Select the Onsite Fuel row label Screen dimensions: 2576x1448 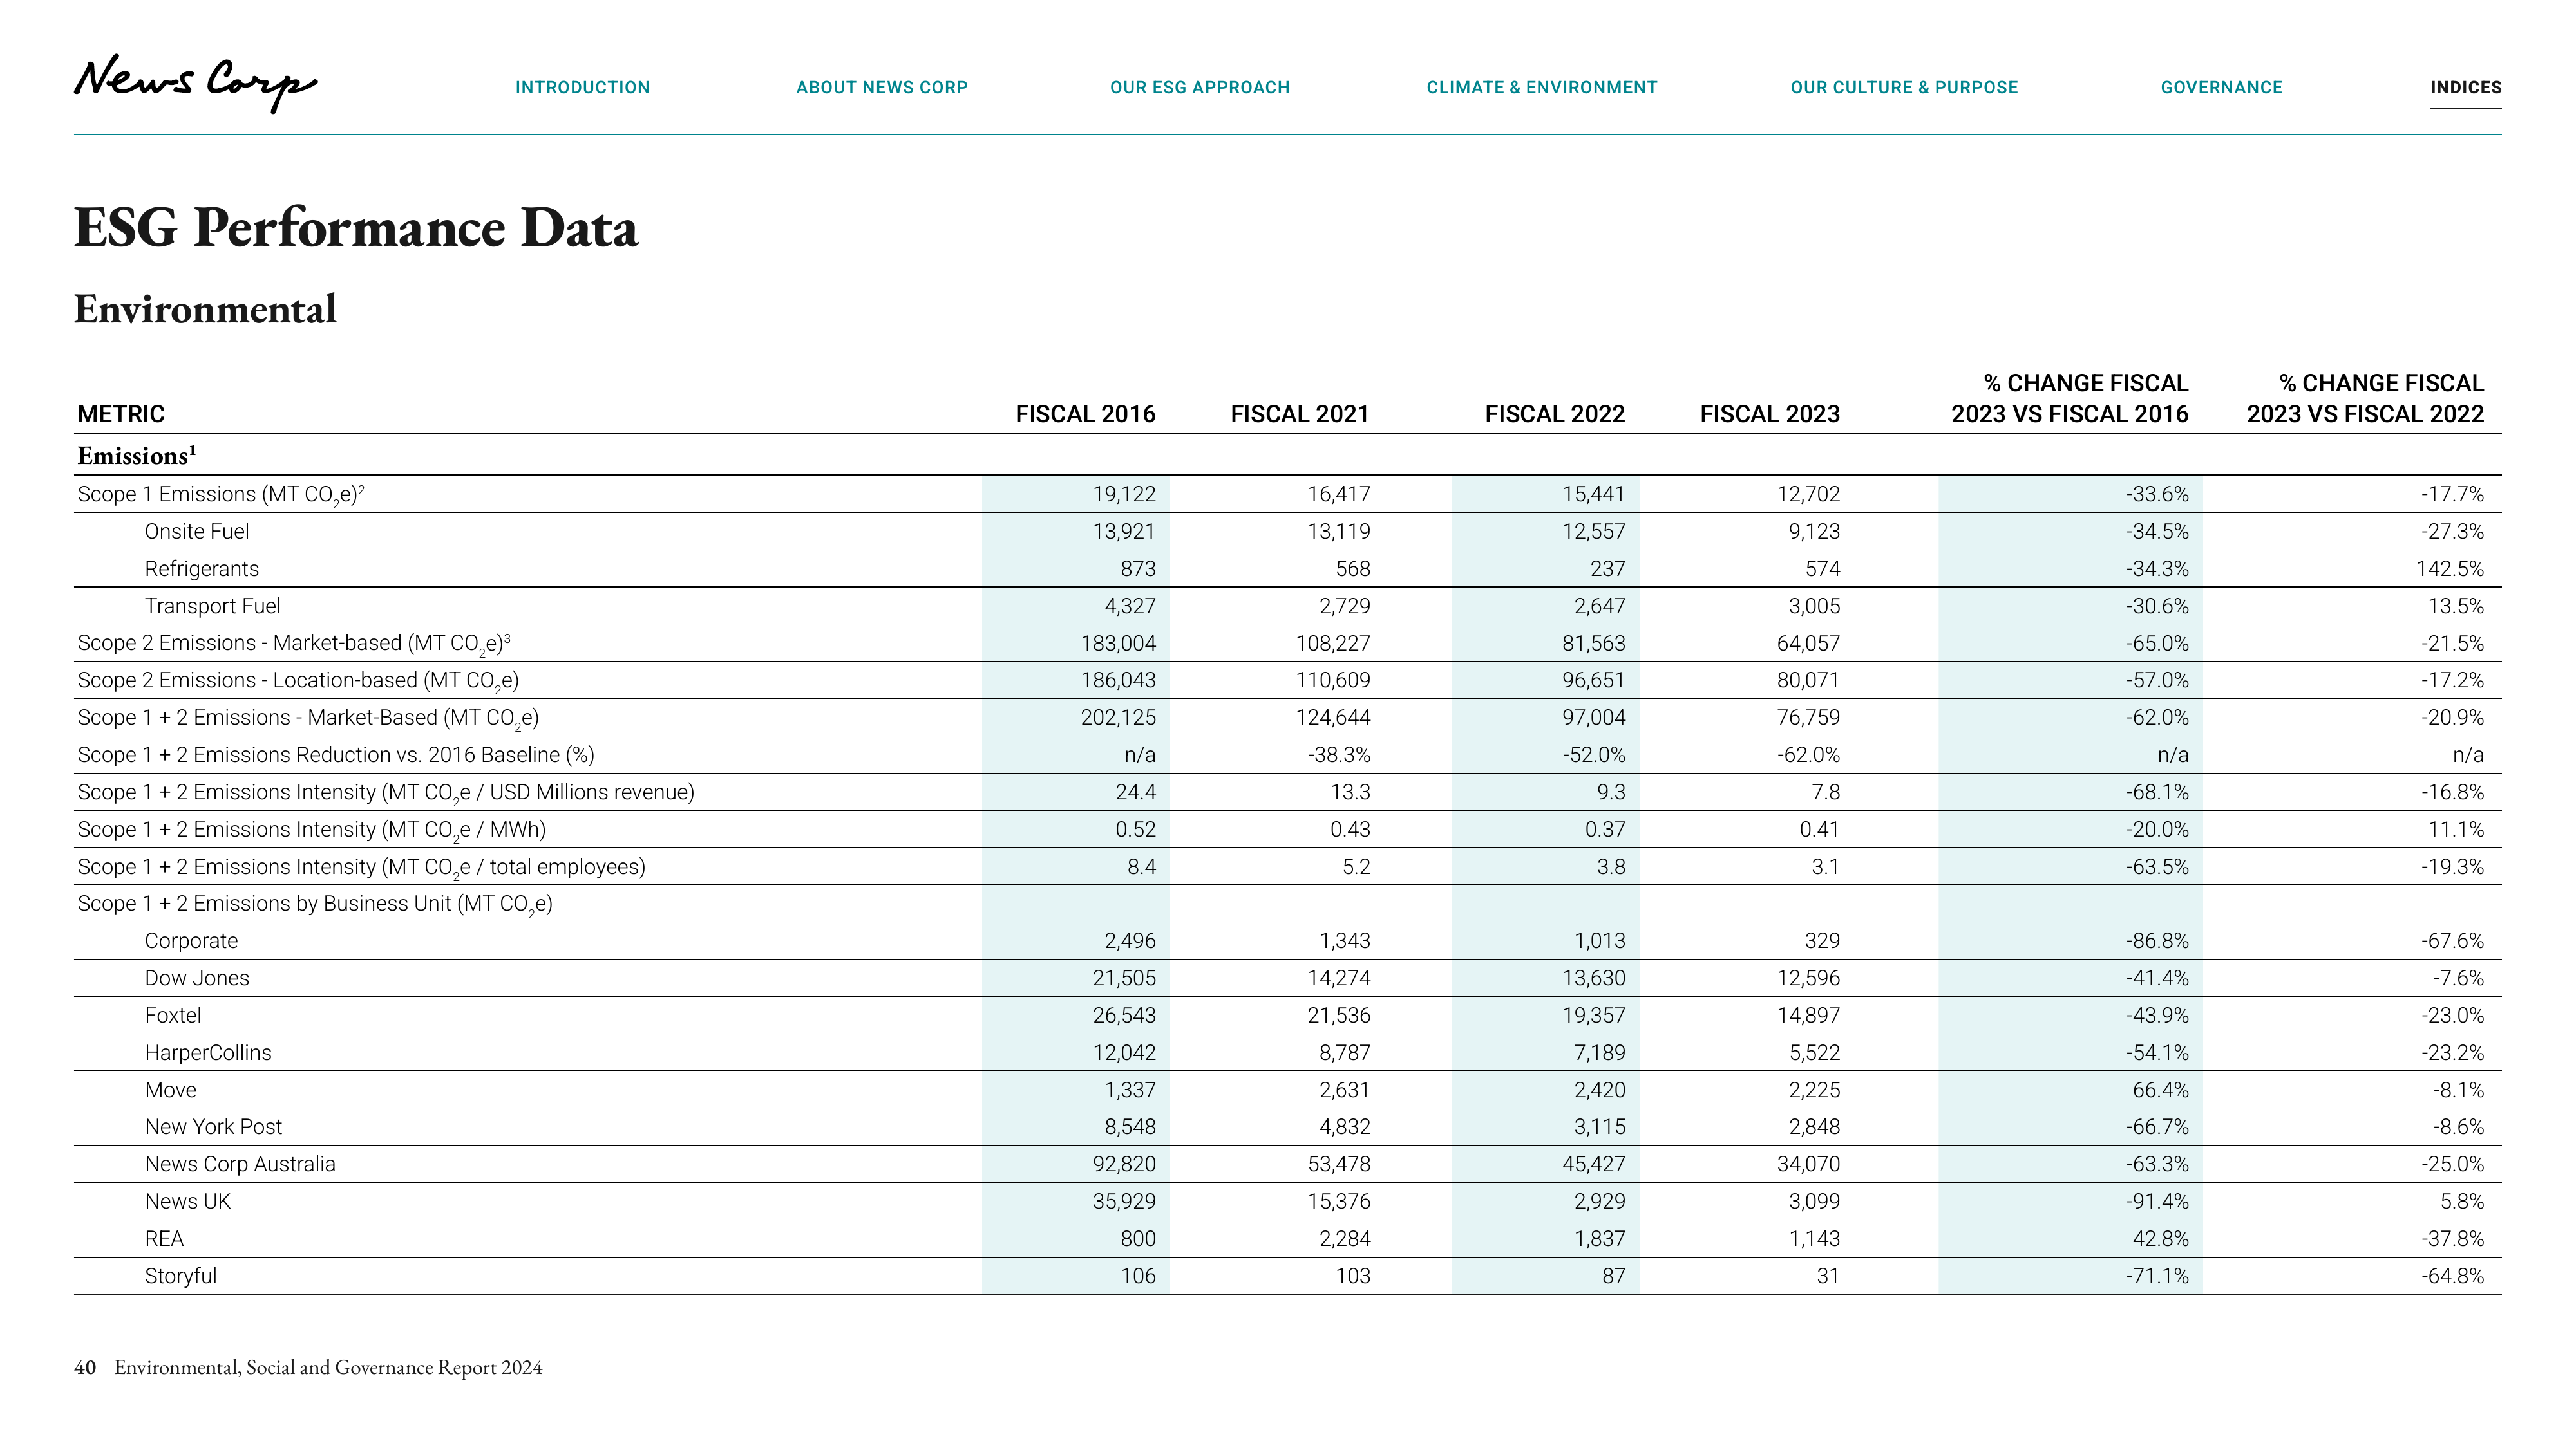pyautogui.click(x=197, y=532)
